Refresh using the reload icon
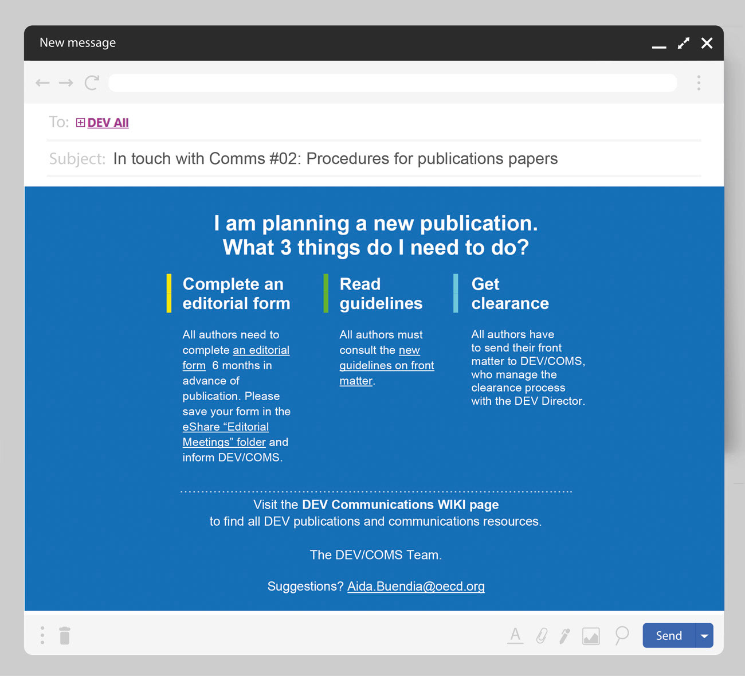This screenshot has width=745, height=676. (92, 83)
